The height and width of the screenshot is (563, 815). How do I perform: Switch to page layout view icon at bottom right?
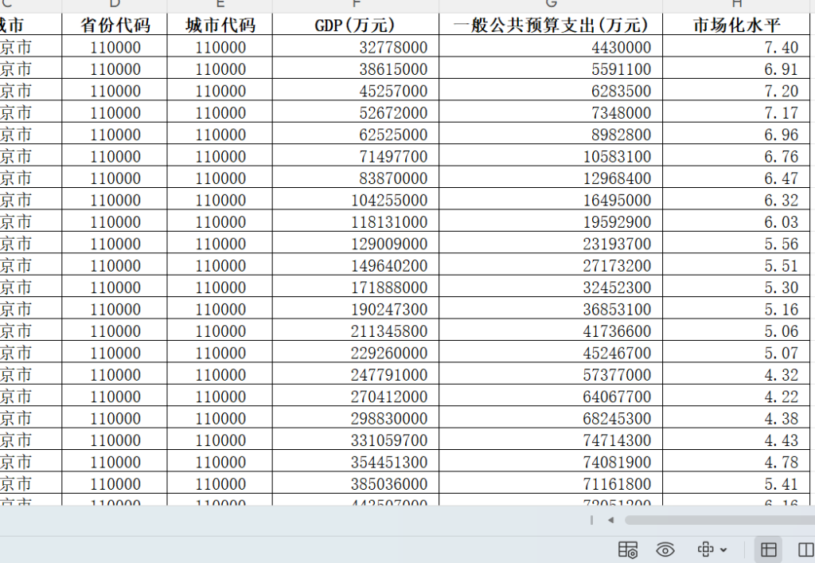point(804,549)
